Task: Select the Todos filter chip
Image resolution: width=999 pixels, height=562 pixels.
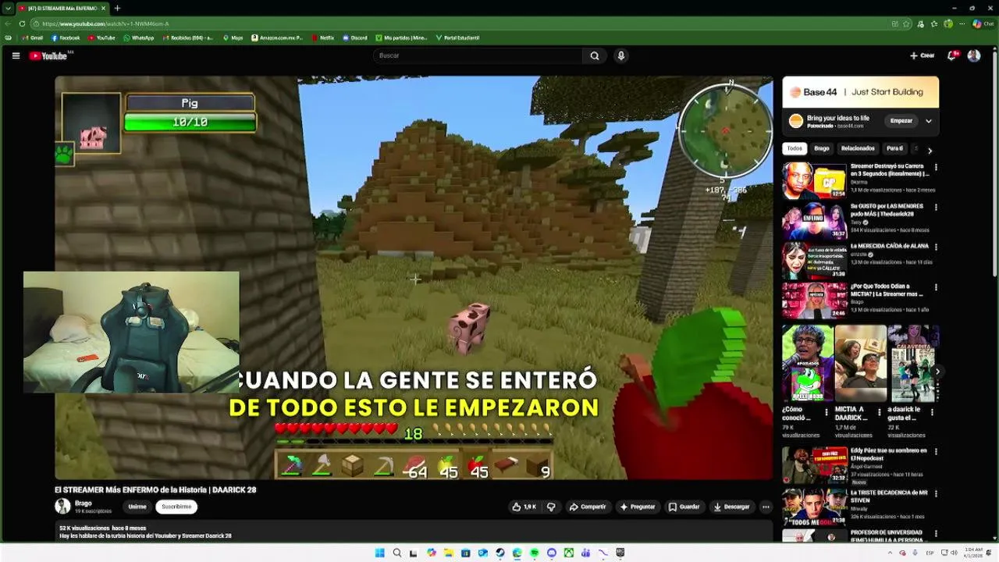Action: [795, 148]
